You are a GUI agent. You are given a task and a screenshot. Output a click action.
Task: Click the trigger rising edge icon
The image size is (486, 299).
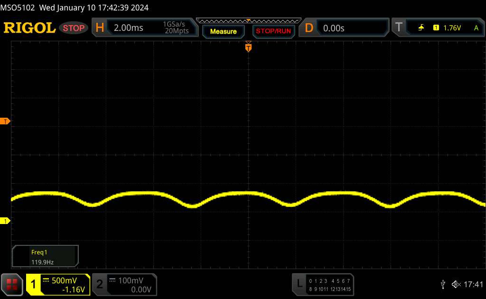(x=421, y=28)
